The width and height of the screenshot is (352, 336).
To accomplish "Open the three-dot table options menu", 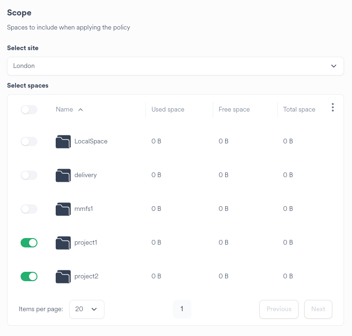I will tap(333, 108).
